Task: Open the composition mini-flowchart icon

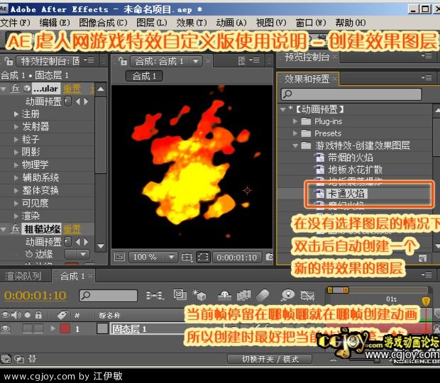Action: 155,295
